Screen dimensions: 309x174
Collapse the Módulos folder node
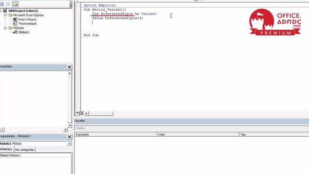pos(5,28)
